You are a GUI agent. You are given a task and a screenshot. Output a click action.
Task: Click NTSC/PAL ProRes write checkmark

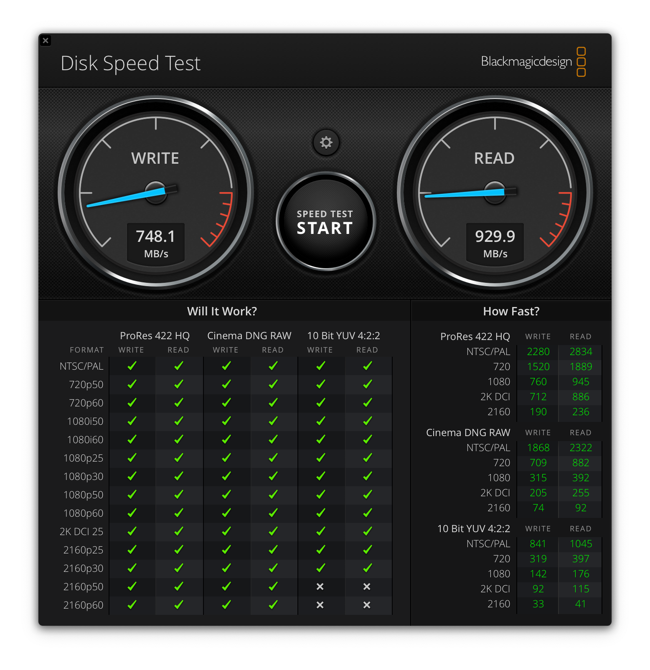(x=132, y=366)
